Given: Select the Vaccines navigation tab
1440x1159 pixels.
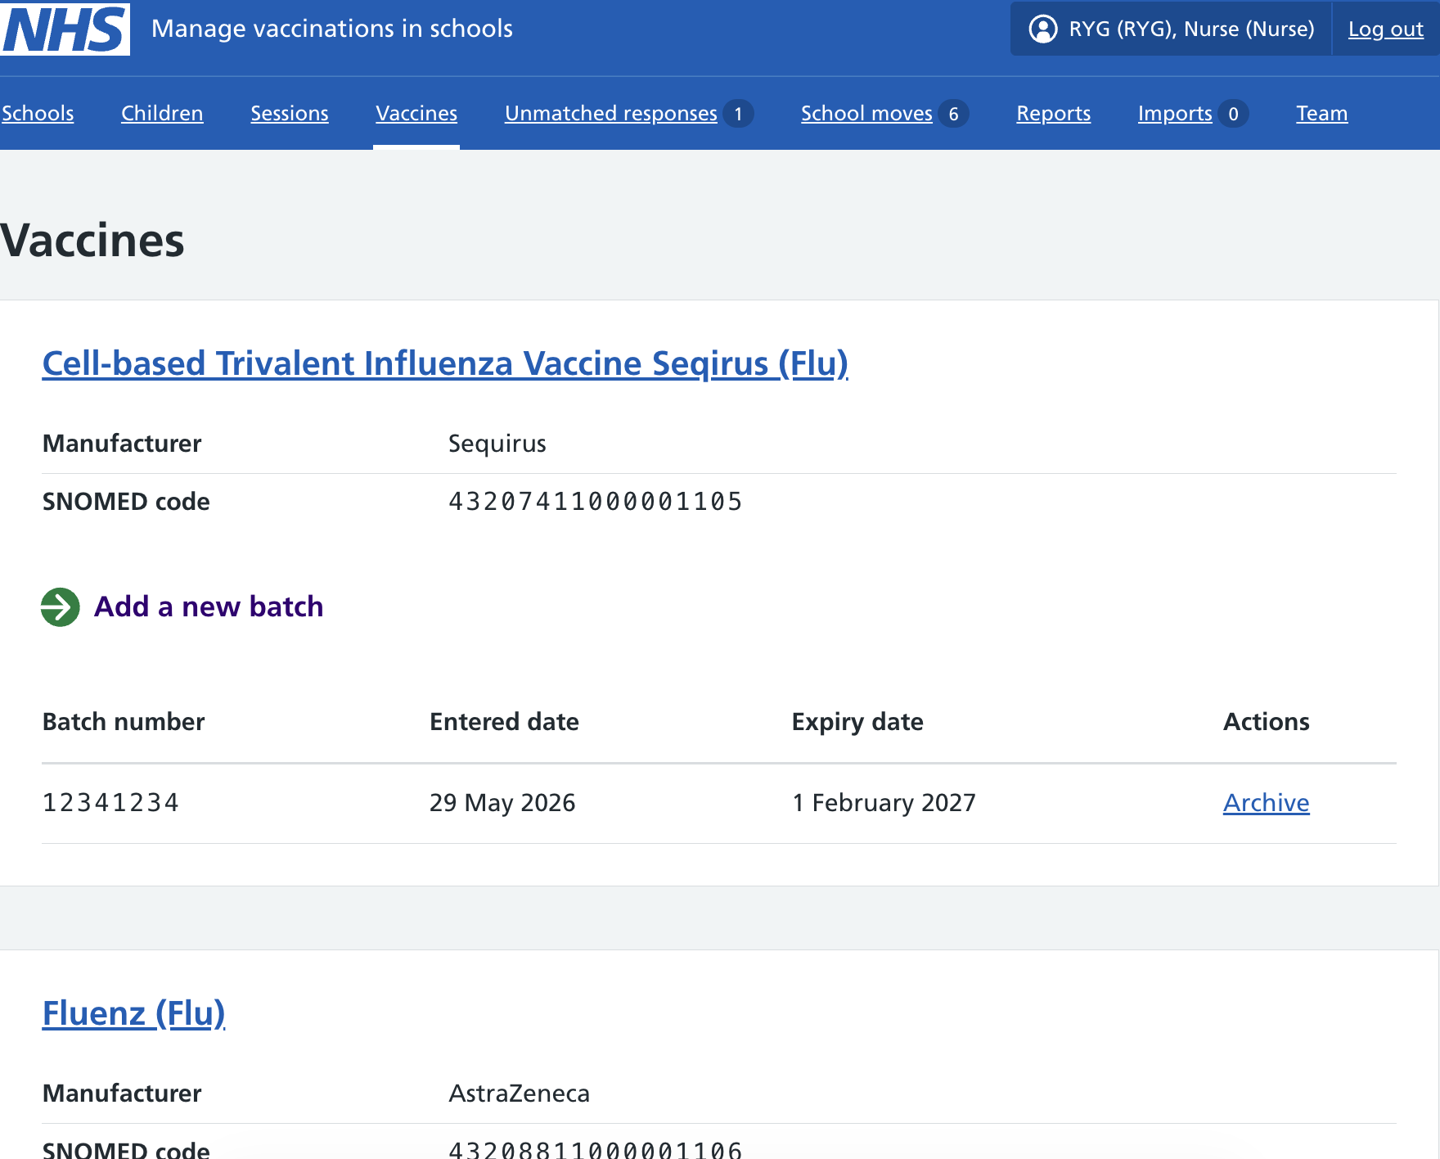Looking at the screenshot, I should [x=416, y=113].
